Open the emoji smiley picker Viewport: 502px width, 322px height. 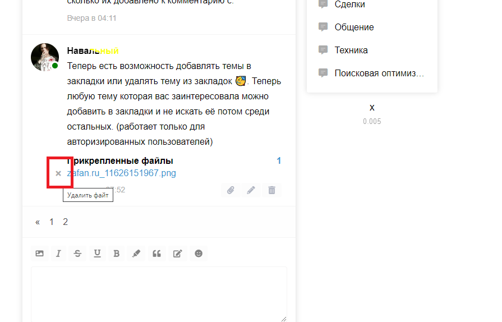198,254
